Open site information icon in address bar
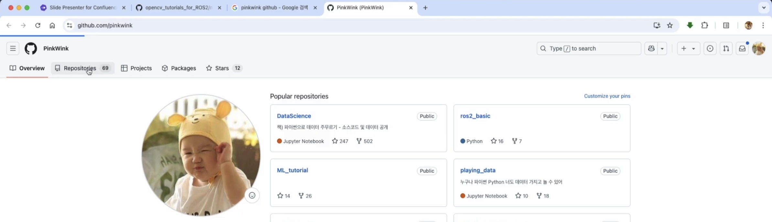This screenshot has width=772, height=222. click(70, 25)
